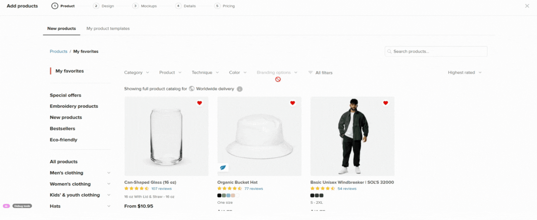Click the eco-friendly leaf badge on bucket hat
The height and width of the screenshot is (220, 537).
click(223, 168)
